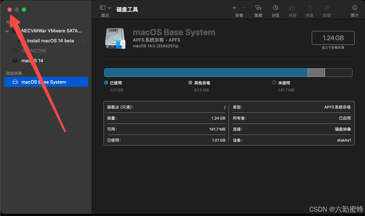Click the blue used segment of usage bar
The height and width of the screenshot is (216, 365).
tap(206, 73)
